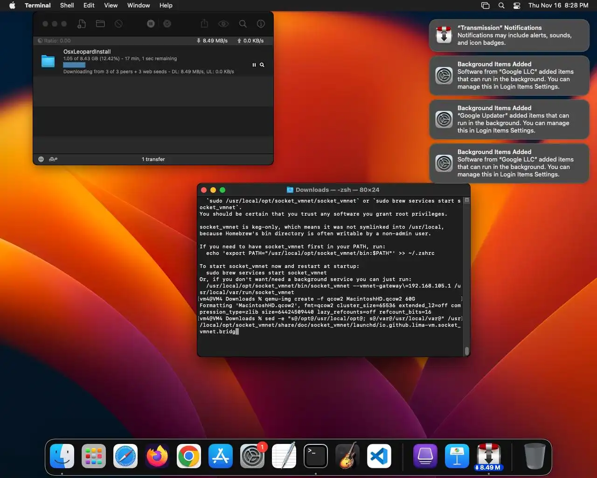
Task: Click the split pane icon in Terminal
Action: tap(467, 200)
